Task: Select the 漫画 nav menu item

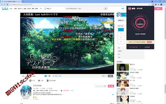Action: (33, 9)
